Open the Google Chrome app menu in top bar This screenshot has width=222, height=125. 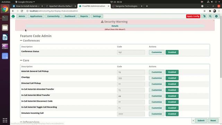(25, 2)
